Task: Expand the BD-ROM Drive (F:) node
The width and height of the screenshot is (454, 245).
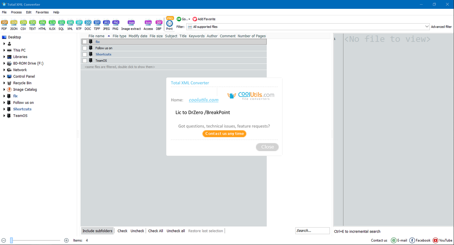Action: click(4, 63)
